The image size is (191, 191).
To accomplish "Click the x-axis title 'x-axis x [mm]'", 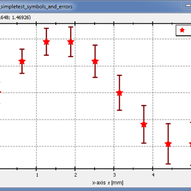I will [x=108, y=183].
